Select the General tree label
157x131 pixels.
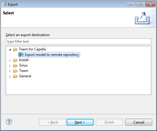pos(25,76)
